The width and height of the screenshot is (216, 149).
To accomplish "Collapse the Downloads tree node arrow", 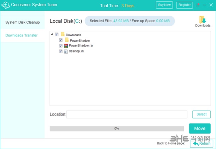I will pos(52,34).
